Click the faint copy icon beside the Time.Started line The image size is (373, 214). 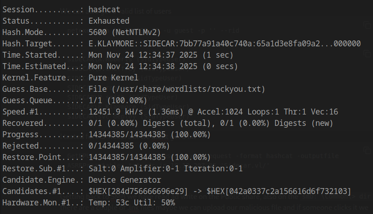367,54
